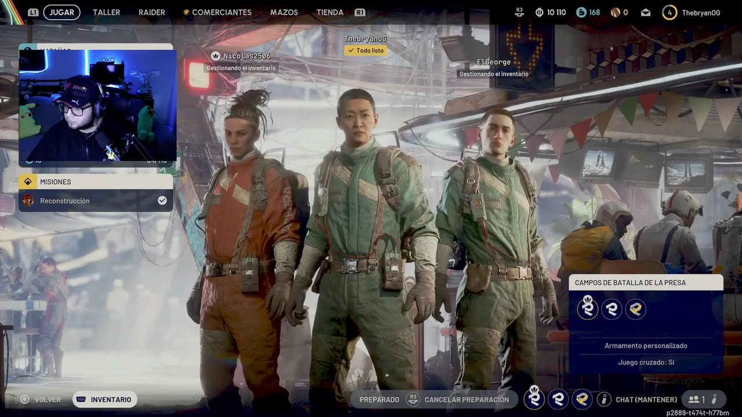Click the VOLVER back button
Viewport: 742px width, 417px height.
click(48, 400)
